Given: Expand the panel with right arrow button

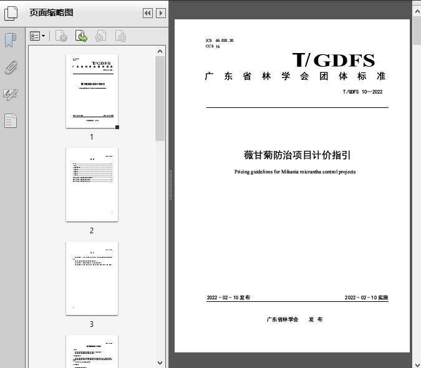Looking at the screenshot, I should 161,13.
